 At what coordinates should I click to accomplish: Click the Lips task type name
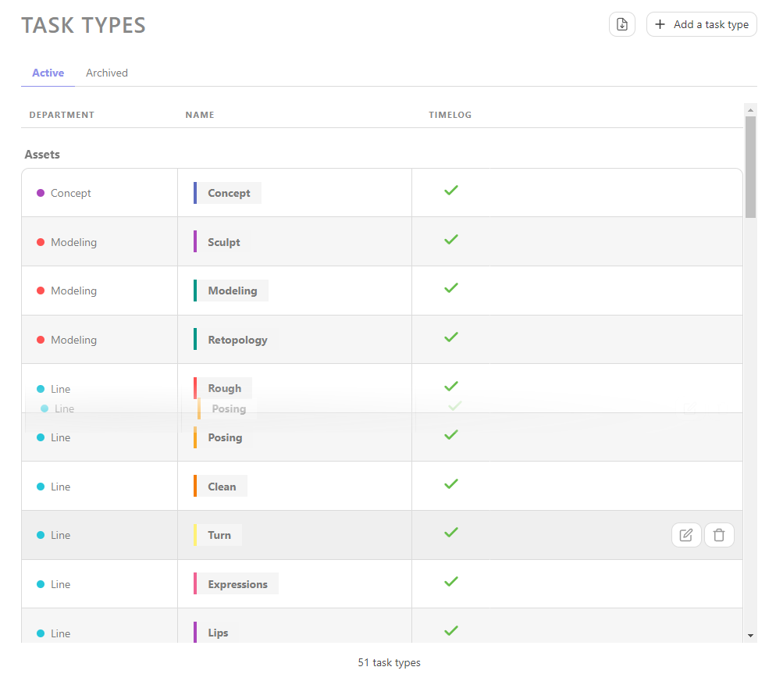pyautogui.click(x=218, y=633)
